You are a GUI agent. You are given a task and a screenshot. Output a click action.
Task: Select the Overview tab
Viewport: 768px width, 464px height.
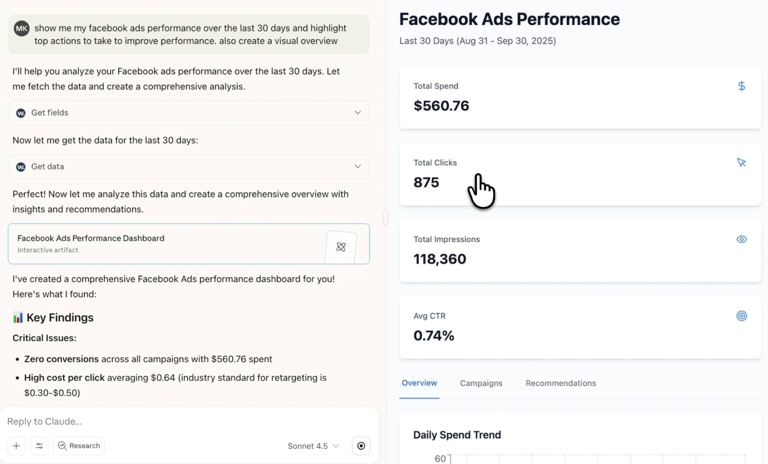[419, 383]
